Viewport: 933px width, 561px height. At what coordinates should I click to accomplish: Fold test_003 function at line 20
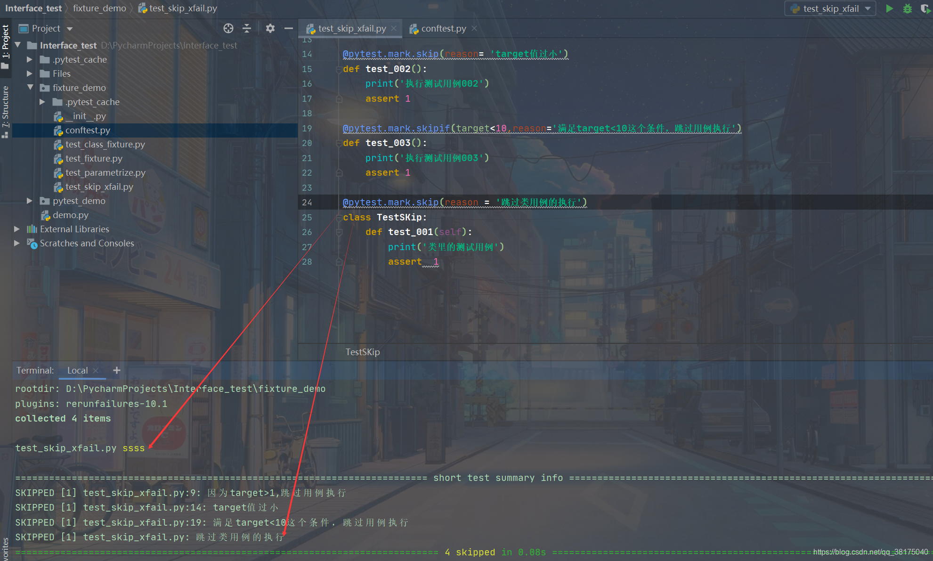tap(339, 143)
